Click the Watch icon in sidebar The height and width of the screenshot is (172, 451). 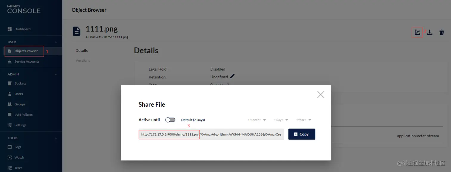point(9,157)
